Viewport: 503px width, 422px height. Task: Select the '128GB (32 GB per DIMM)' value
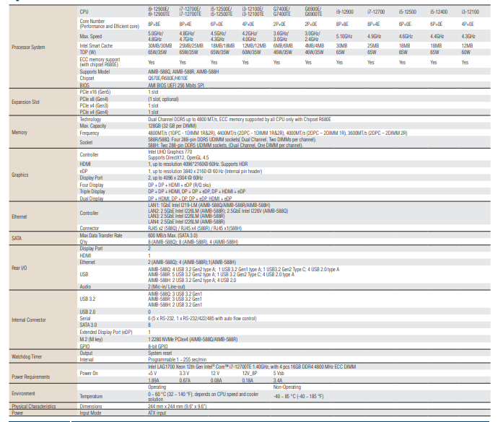click(x=172, y=126)
